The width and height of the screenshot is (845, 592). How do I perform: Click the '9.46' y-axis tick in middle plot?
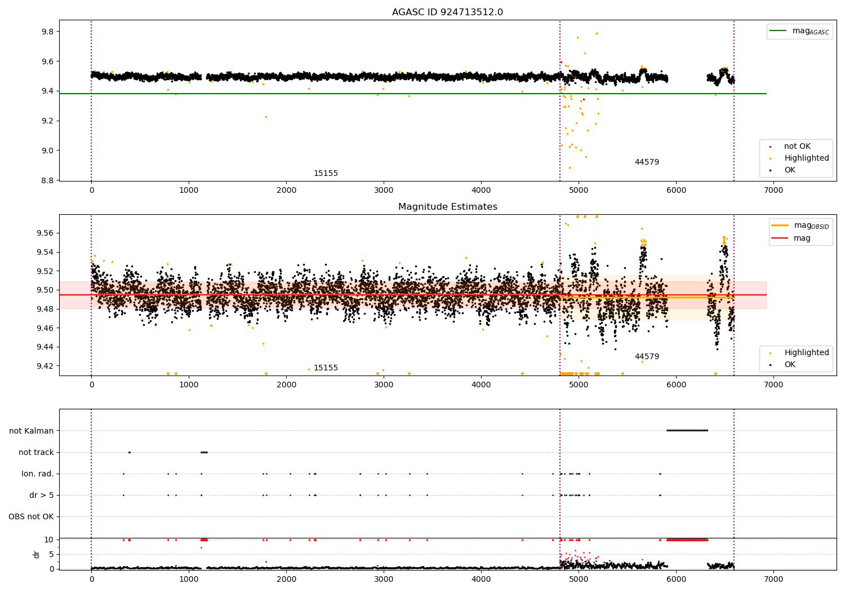coord(45,328)
